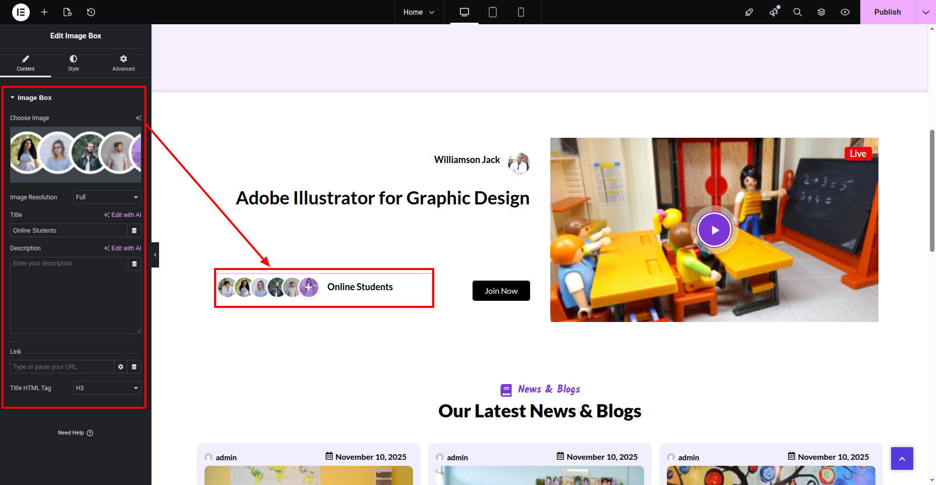This screenshot has width=936, height=485.
Task: Click the Link URL input field
Action: pos(62,367)
